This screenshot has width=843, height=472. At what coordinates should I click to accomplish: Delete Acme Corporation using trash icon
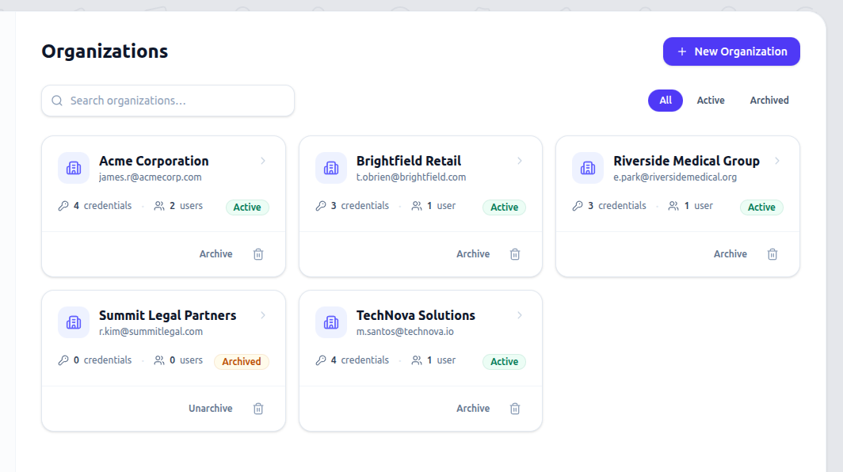(258, 254)
